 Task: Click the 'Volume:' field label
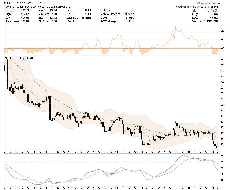[x=197, y=21]
